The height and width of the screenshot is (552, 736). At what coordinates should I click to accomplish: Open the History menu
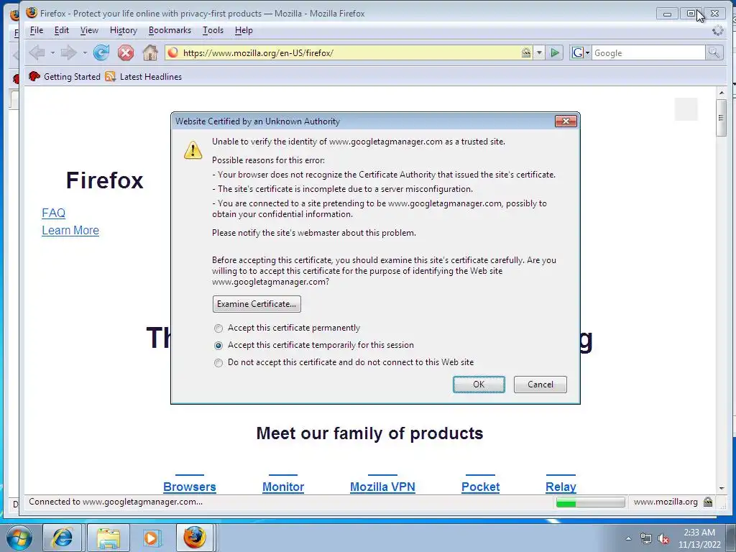coord(124,30)
